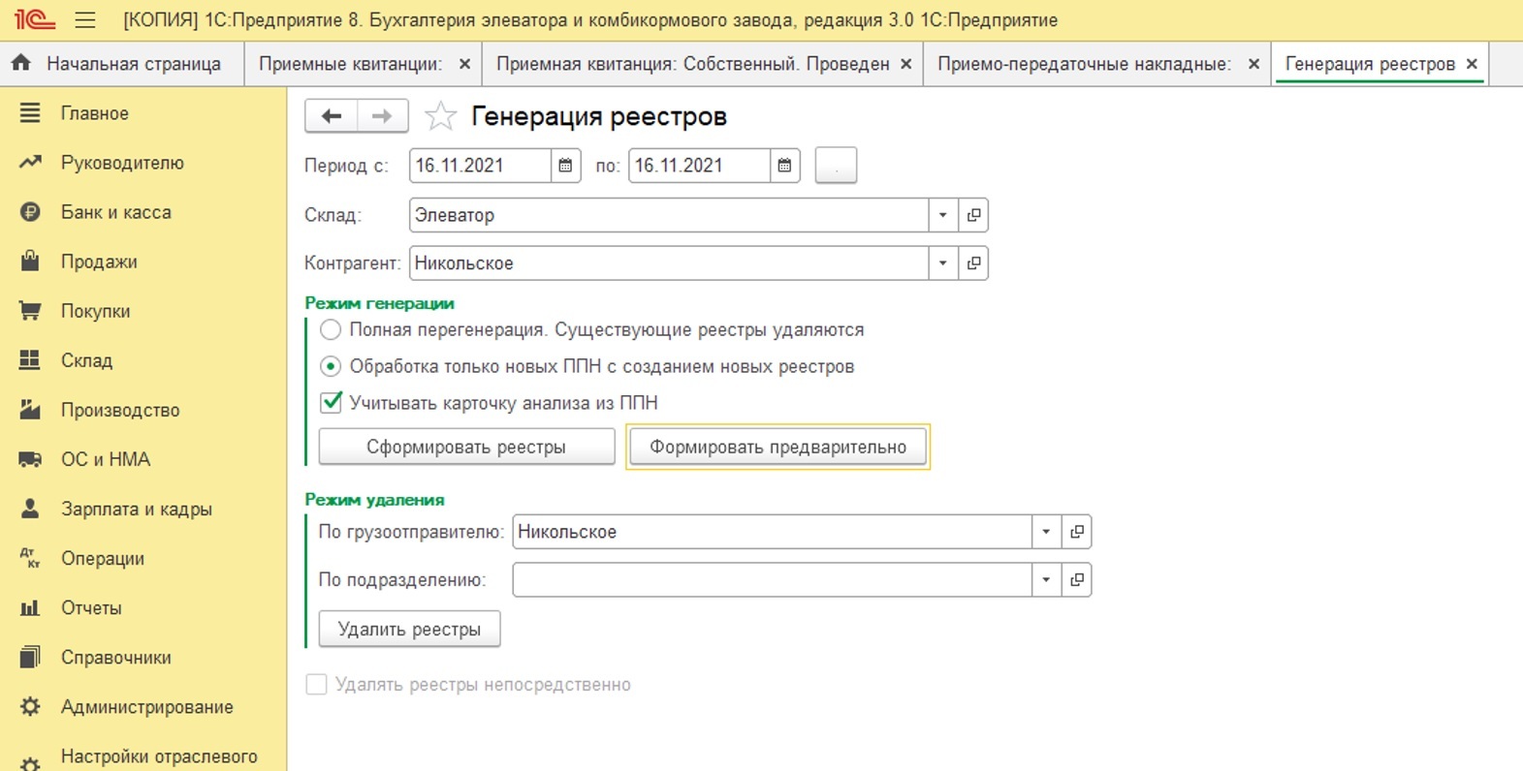Click the Производство factory icon

[x=30, y=410]
